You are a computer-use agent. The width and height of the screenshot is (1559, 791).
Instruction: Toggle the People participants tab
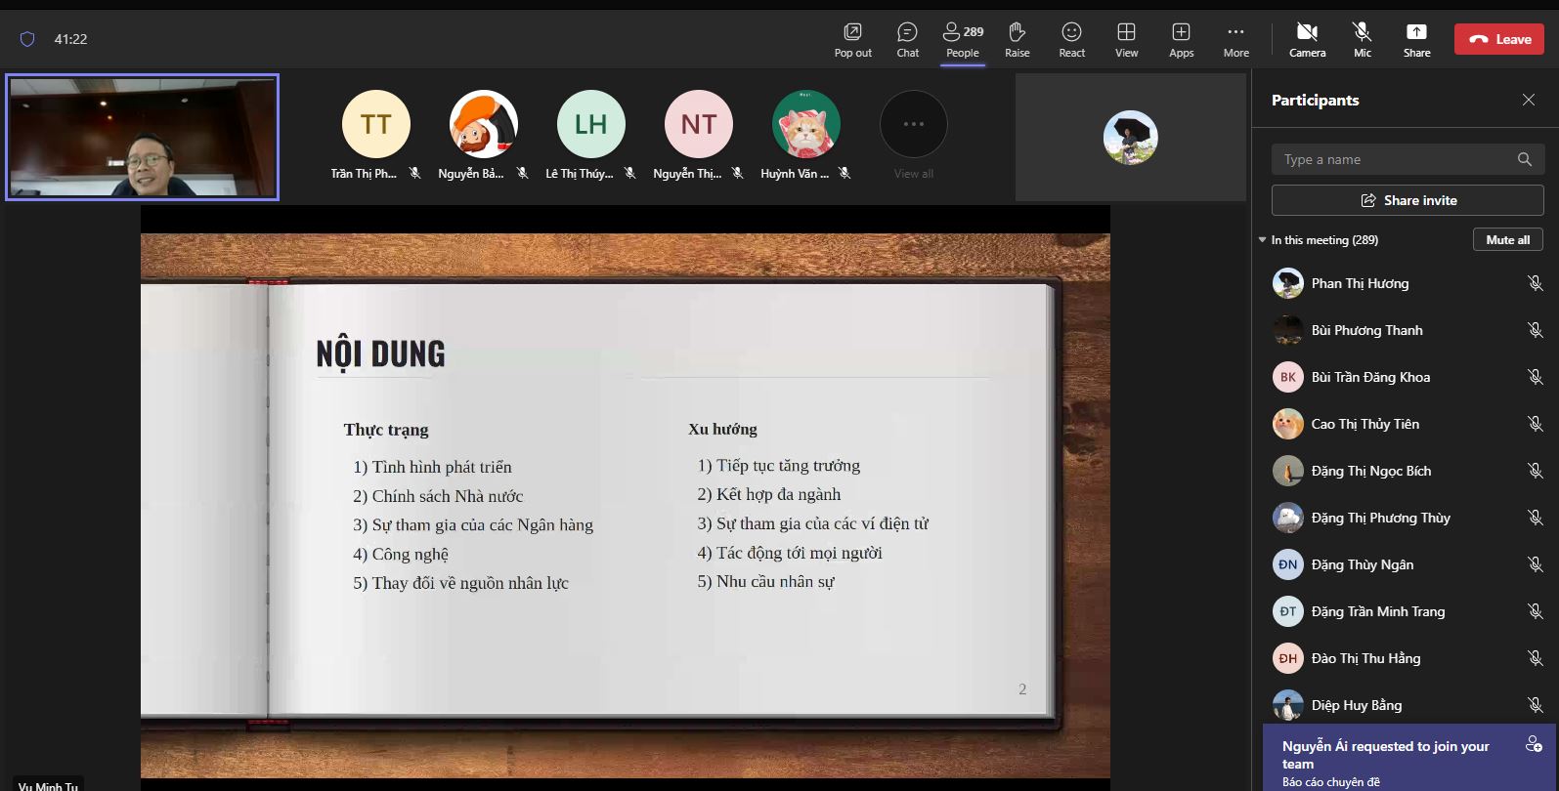962,39
